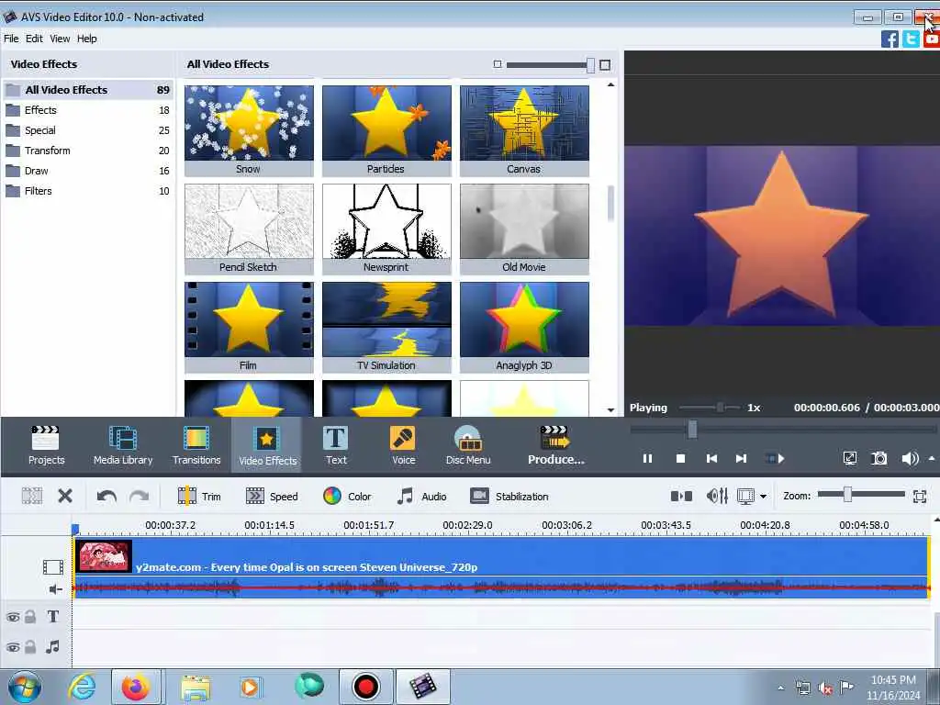The width and height of the screenshot is (940, 705).
Task: Open the Facebook link icon
Action: click(890, 39)
